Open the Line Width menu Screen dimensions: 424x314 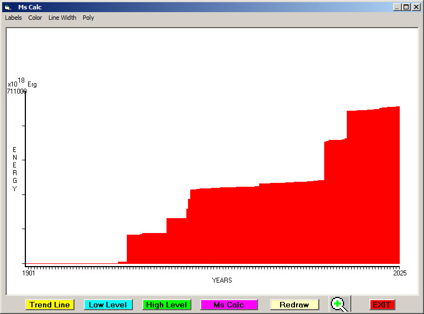pos(62,18)
